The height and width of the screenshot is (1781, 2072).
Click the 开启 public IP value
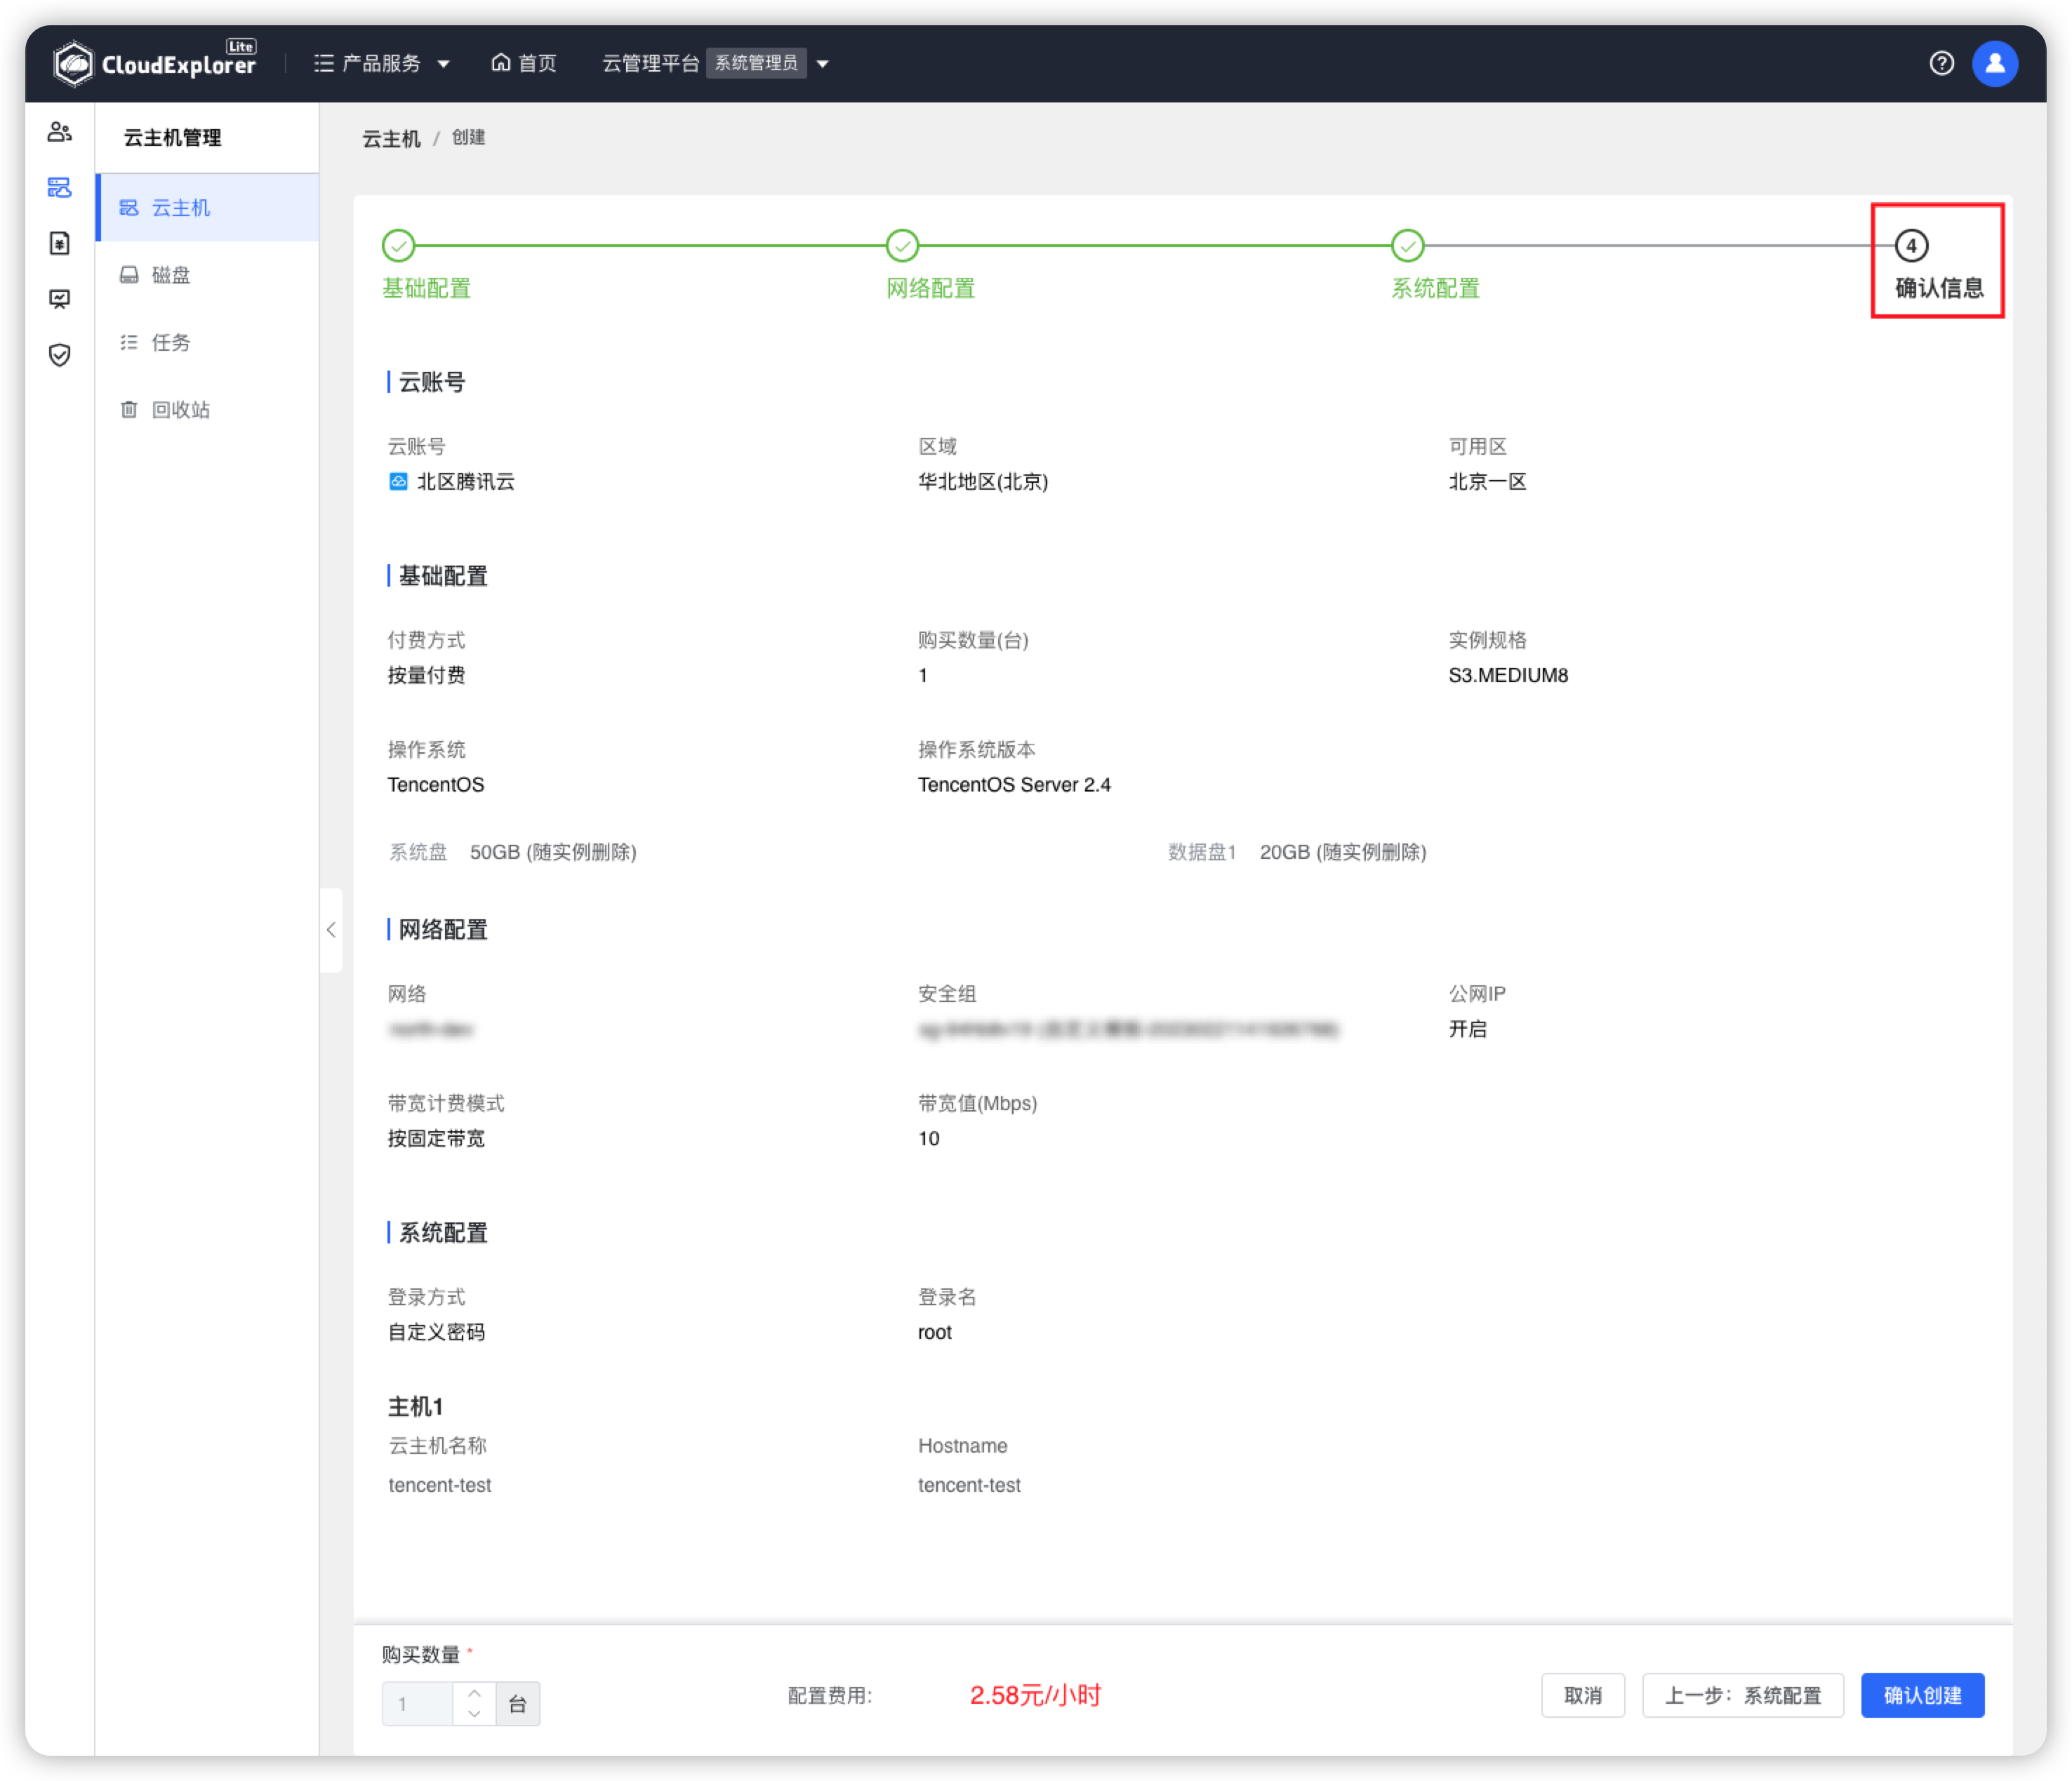(1466, 1029)
